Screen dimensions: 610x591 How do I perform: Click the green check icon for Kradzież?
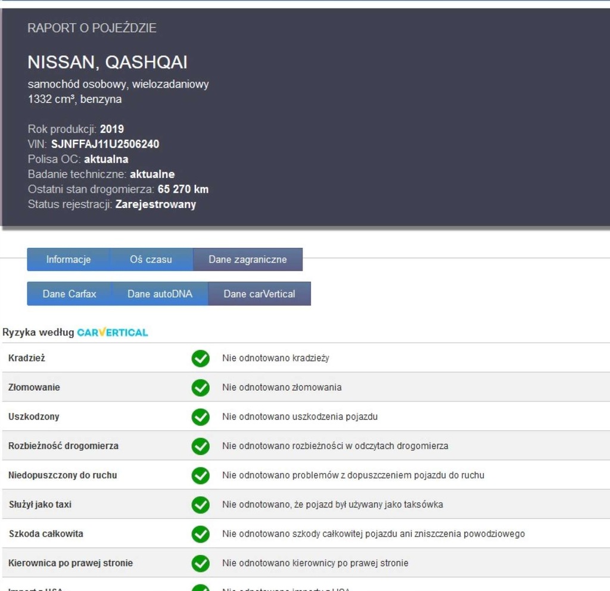point(200,358)
